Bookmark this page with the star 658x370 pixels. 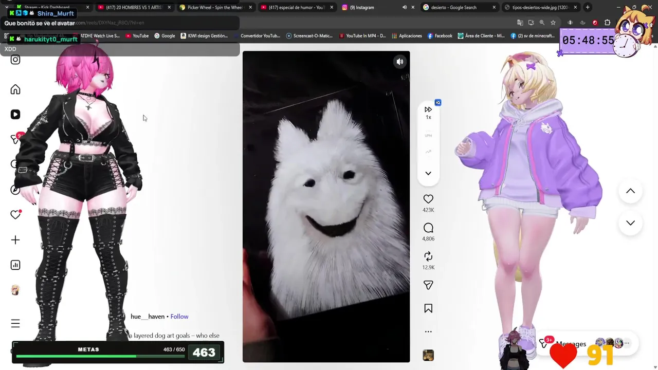click(553, 23)
